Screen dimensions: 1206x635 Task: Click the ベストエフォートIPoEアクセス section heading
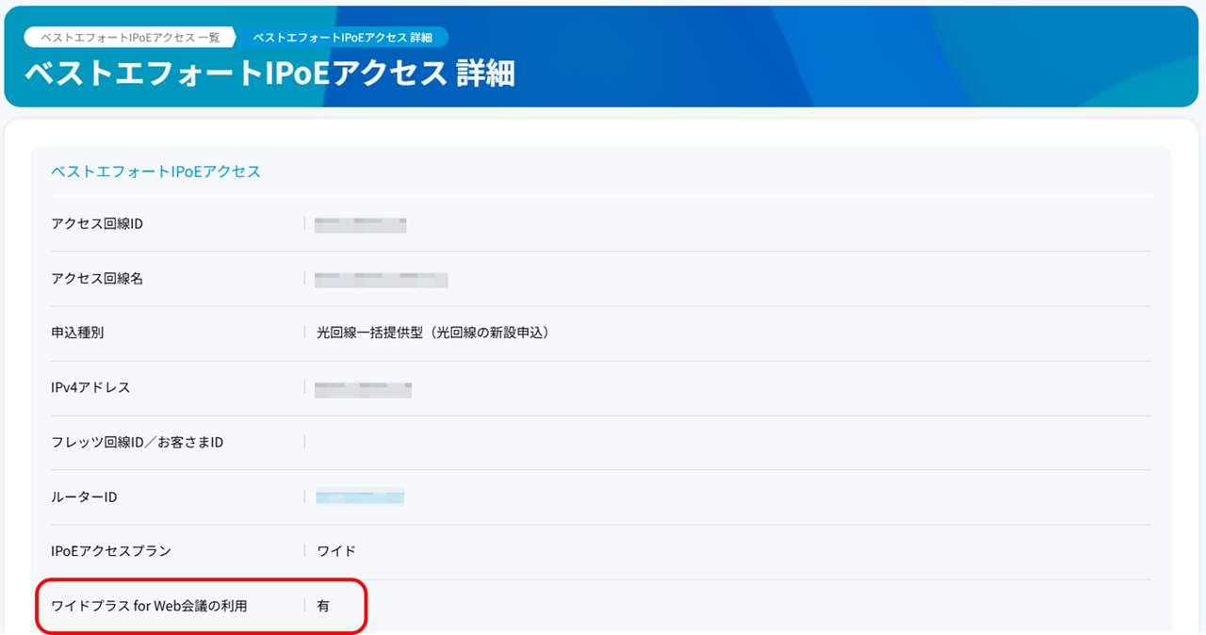click(155, 171)
